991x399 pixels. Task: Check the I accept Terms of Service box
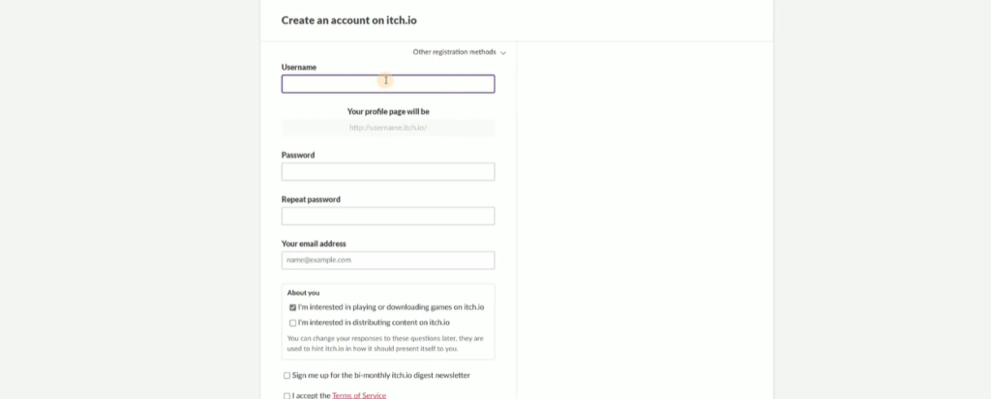click(x=286, y=395)
